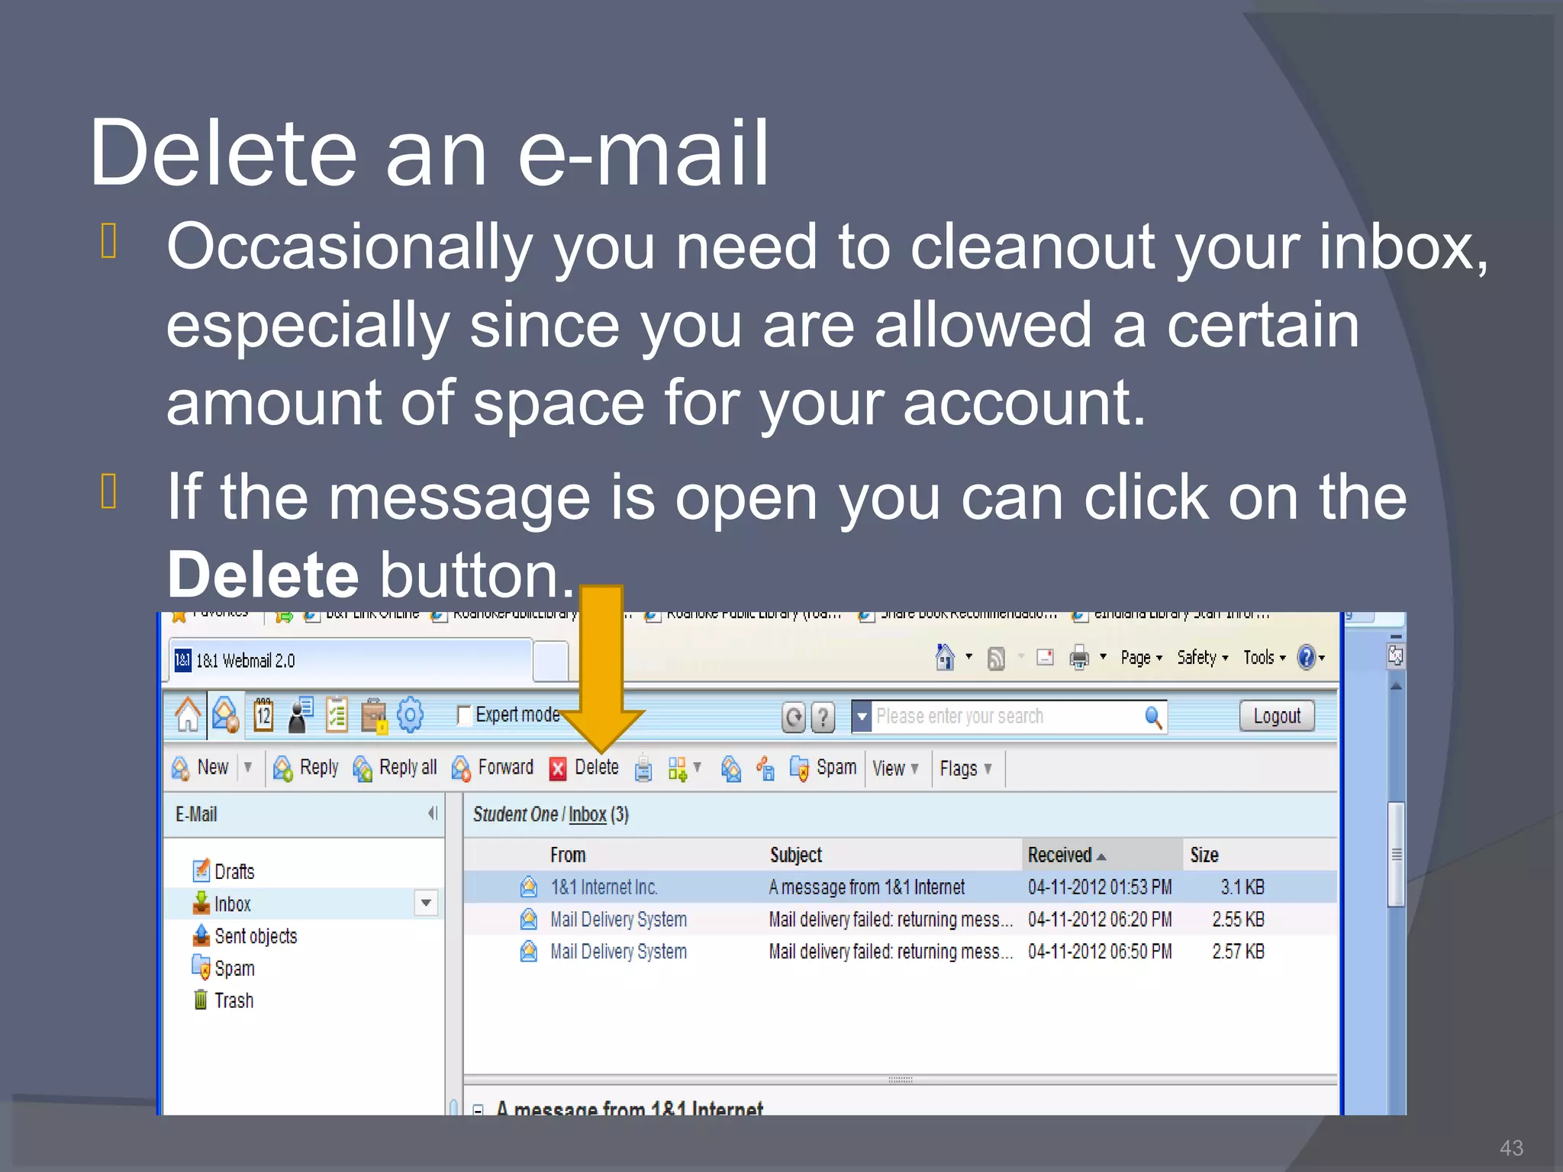
Task: Click the browser Print icon
Action: point(1079,657)
